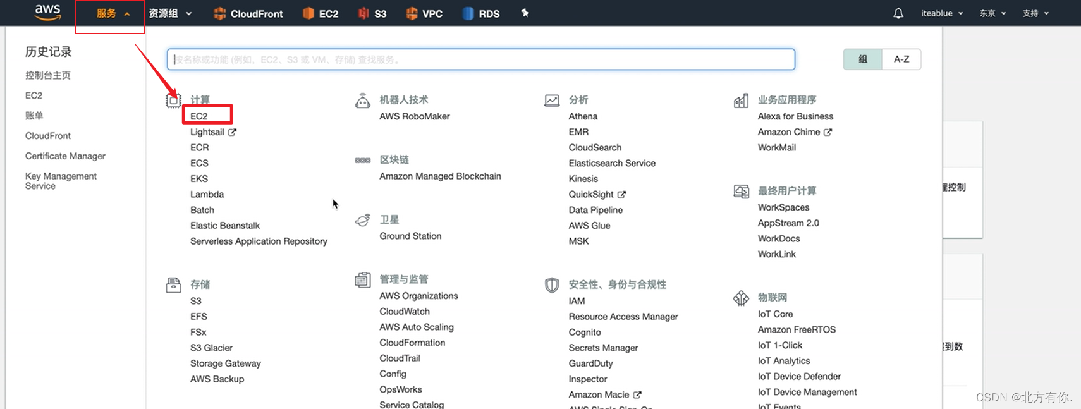
Task: Switch to 组 grouped view
Action: 863,59
